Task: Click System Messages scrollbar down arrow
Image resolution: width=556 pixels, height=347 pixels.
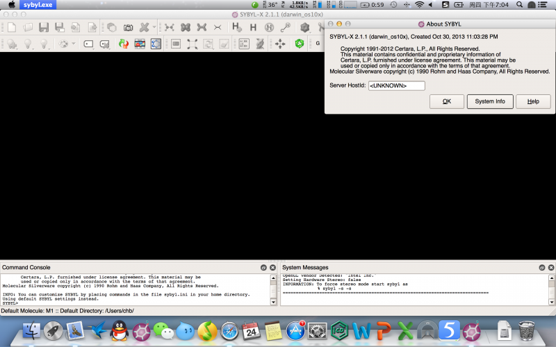Action: pyautogui.click(x=551, y=302)
